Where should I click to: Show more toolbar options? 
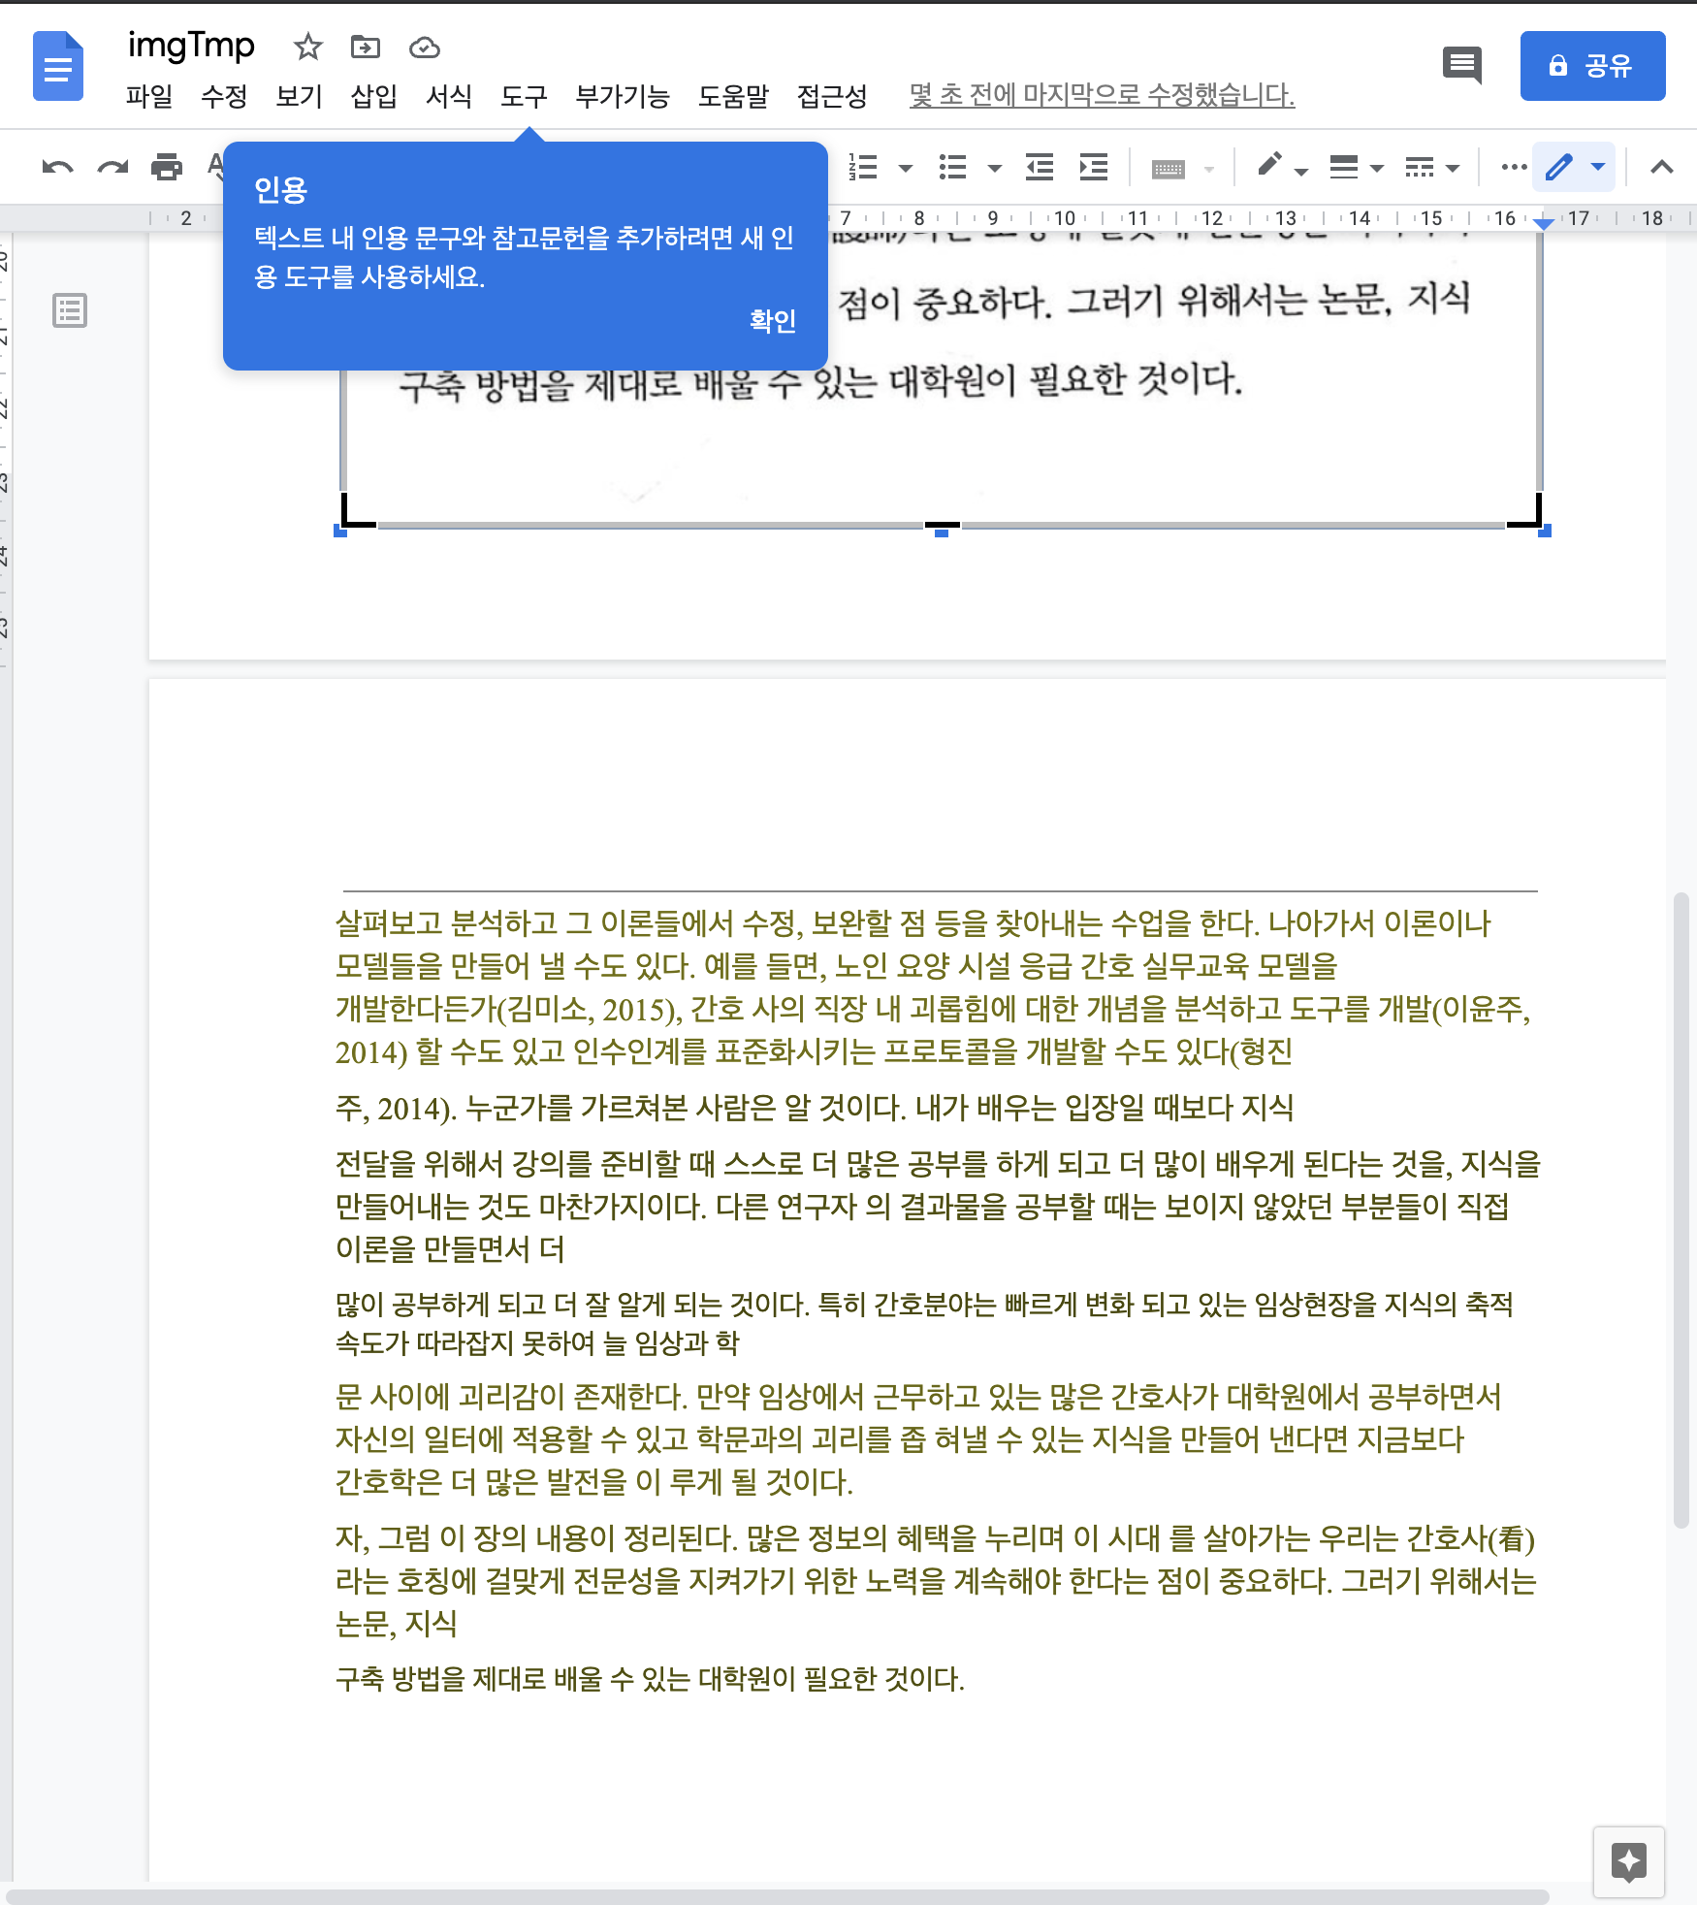pyautogui.click(x=1514, y=168)
